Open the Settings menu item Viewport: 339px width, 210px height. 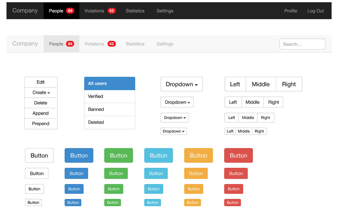(165, 10)
